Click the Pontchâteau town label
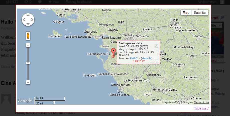The height and width of the screenshot is (116, 230). point(106,25)
